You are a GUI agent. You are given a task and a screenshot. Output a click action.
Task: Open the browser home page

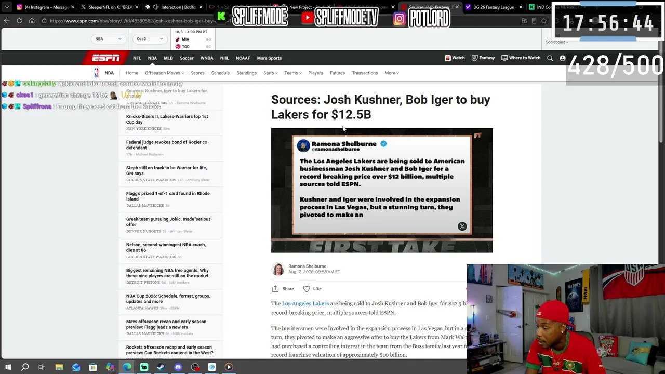[x=32, y=21]
